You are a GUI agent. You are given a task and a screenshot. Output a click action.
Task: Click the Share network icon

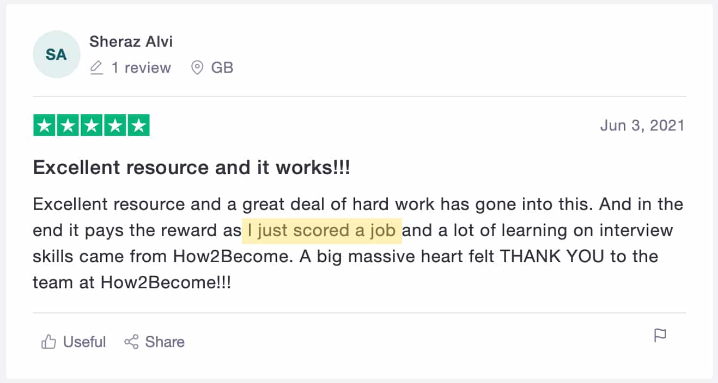point(131,342)
